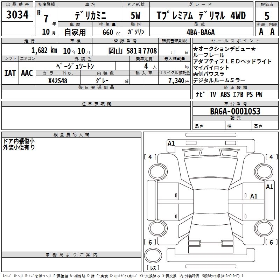Select the interior color "グレー"

coord(102,81)
